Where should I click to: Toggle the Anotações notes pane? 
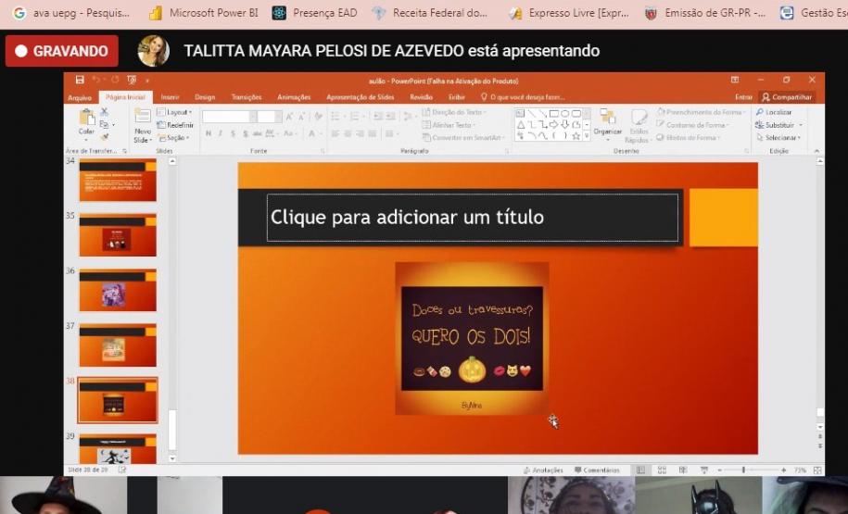pyautogui.click(x=544, y=470)
